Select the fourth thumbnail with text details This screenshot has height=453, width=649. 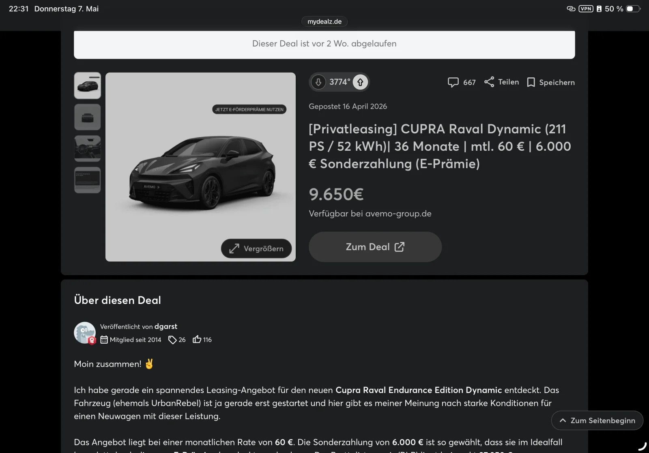tap(88, 180)
